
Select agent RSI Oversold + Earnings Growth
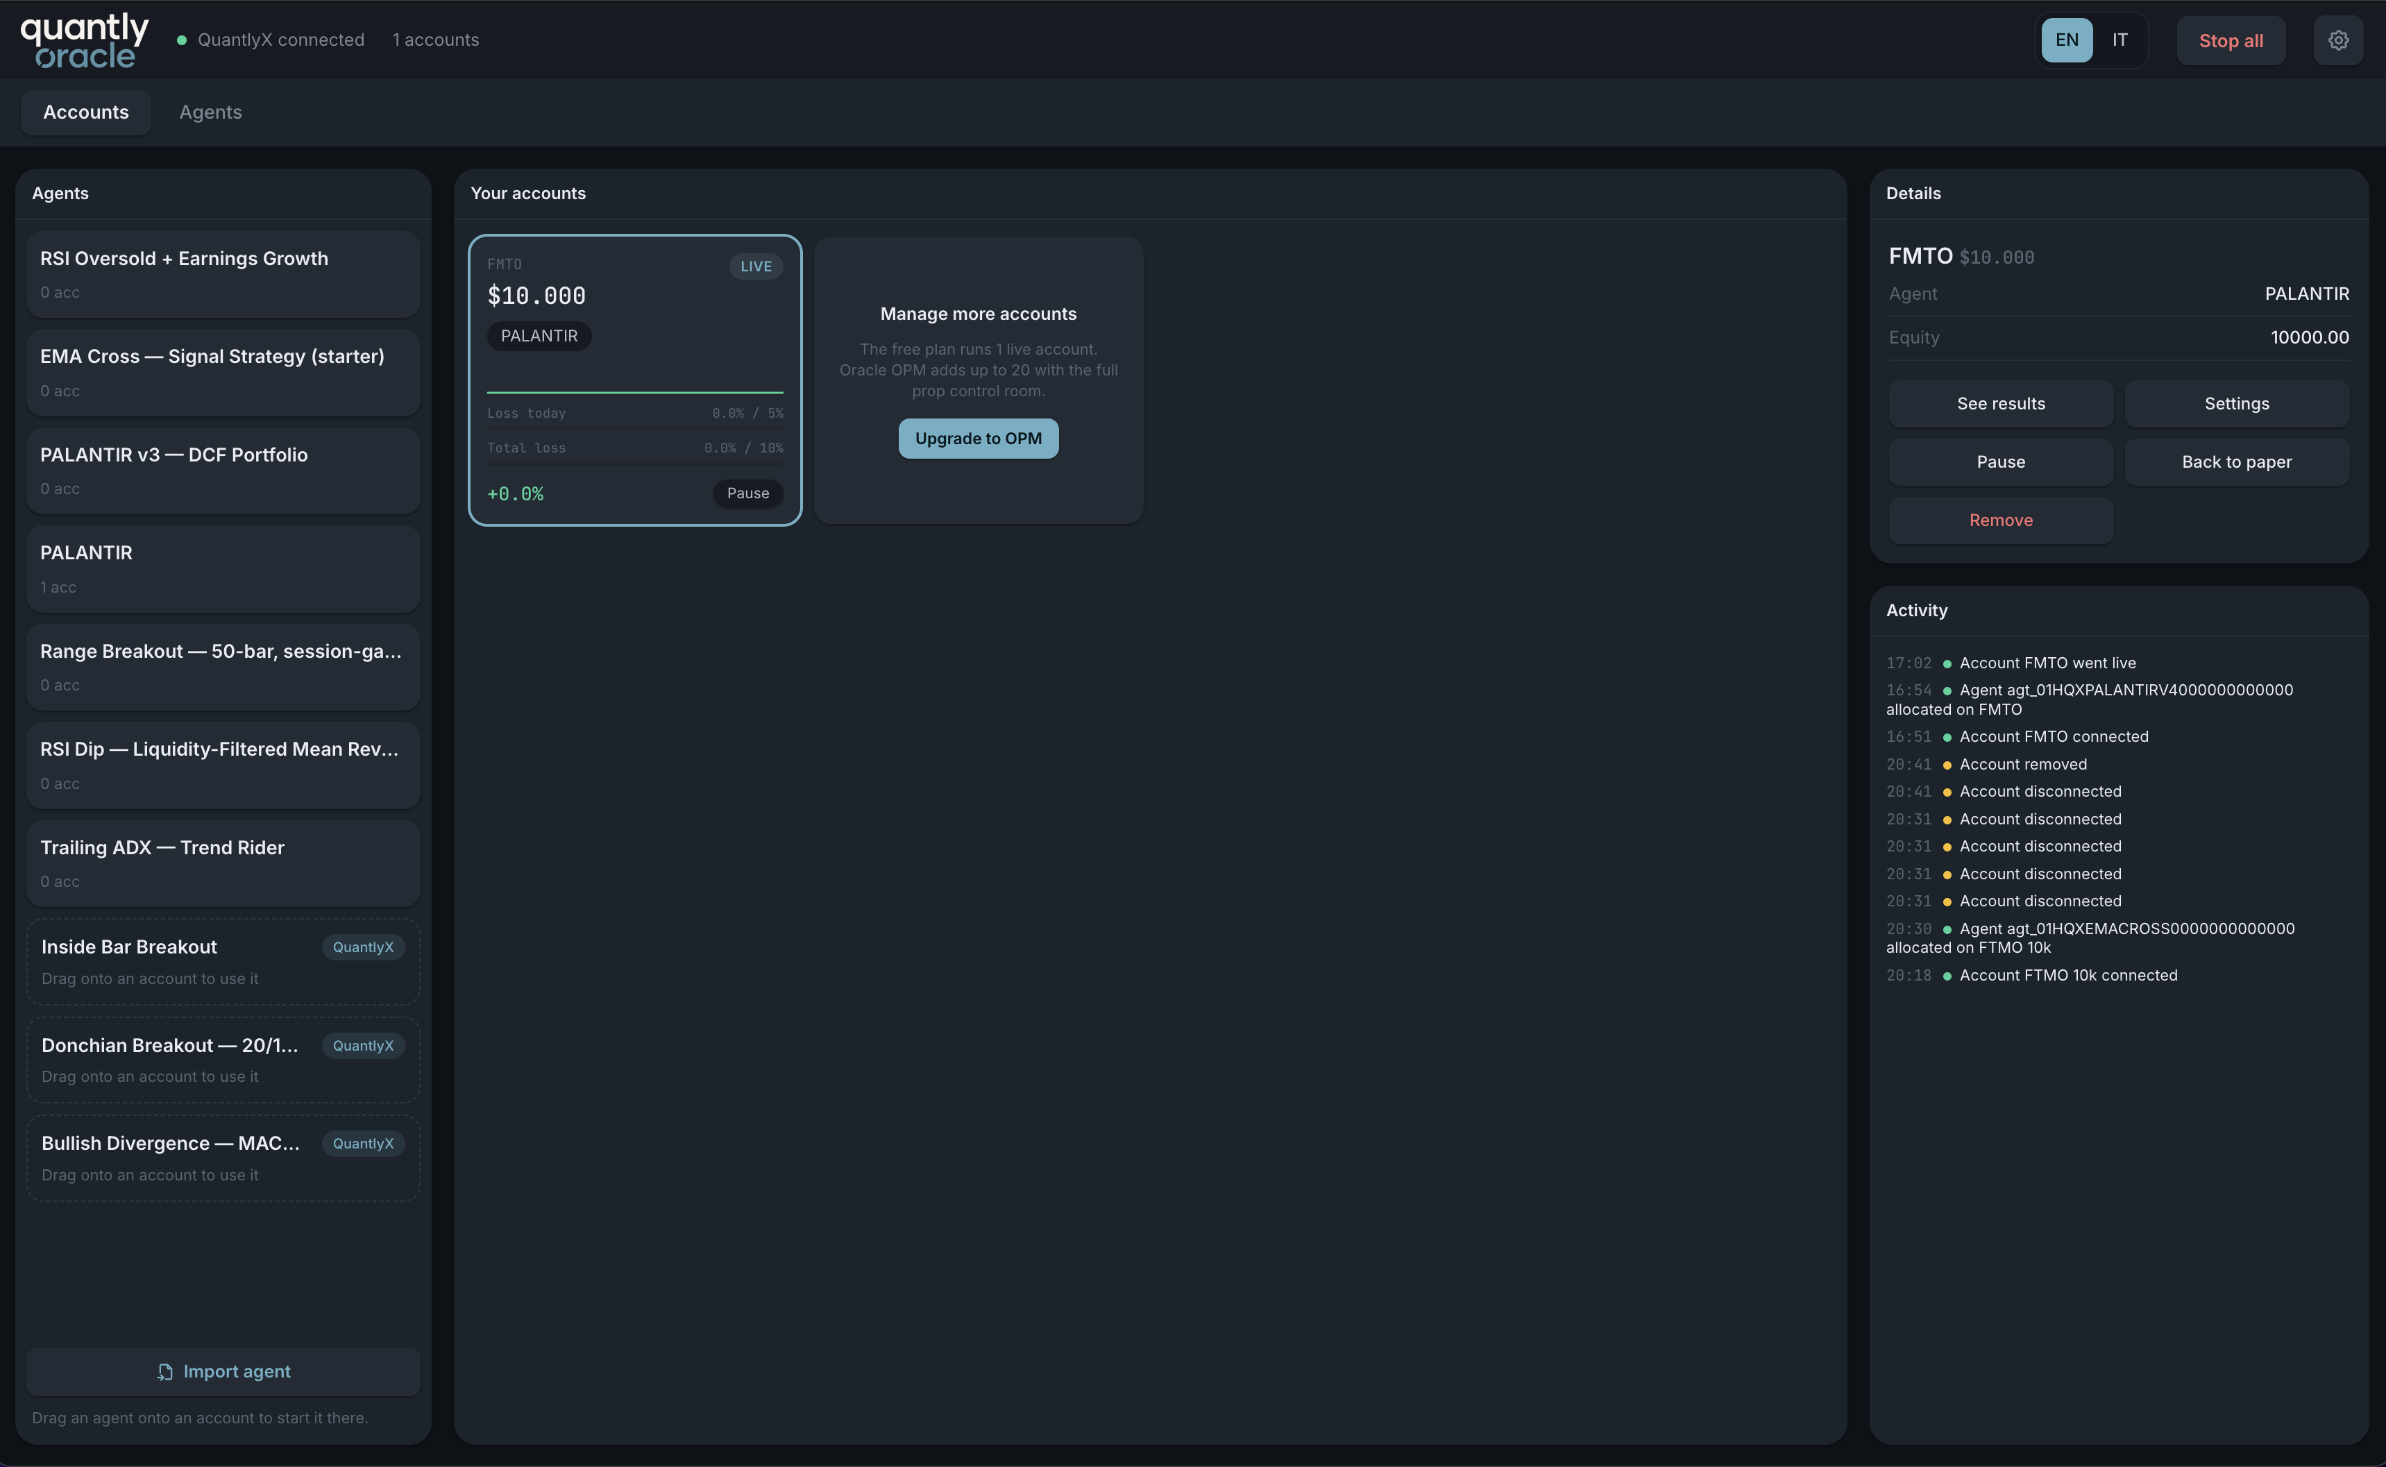[x=223, y=275]
